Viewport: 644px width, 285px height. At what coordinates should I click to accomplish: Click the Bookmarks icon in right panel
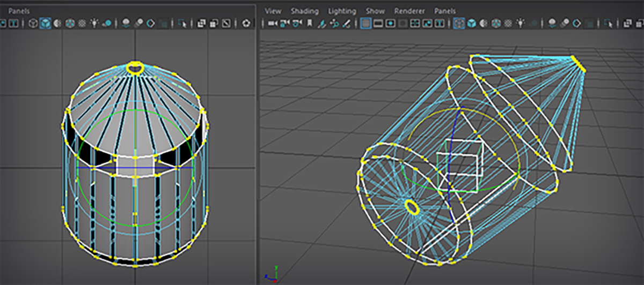click(x=309, y=23)
